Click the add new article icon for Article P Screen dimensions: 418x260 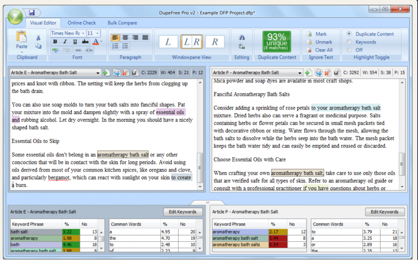coord(308,72)
